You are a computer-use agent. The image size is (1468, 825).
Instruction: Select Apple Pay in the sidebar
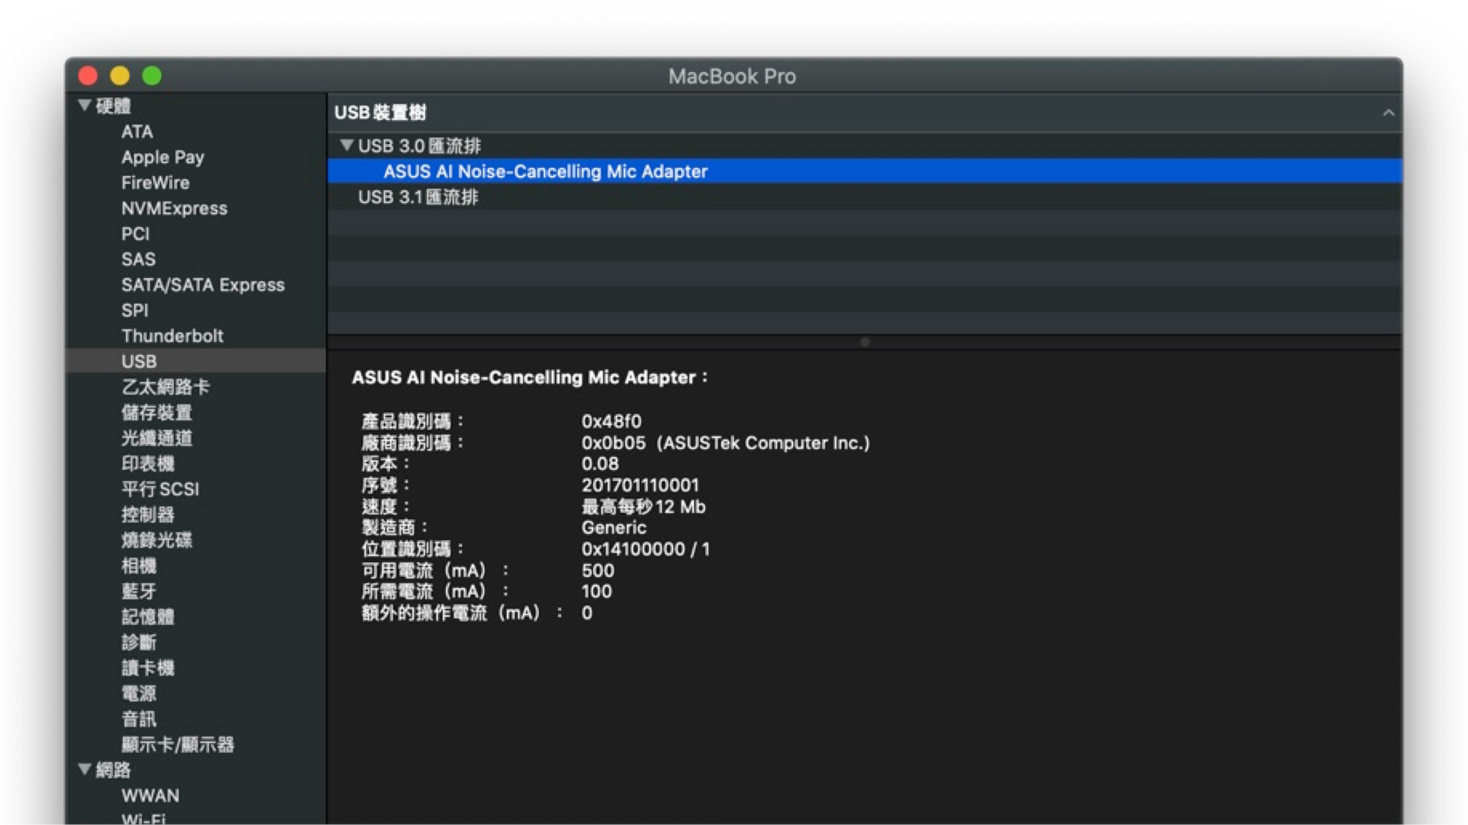162,157
